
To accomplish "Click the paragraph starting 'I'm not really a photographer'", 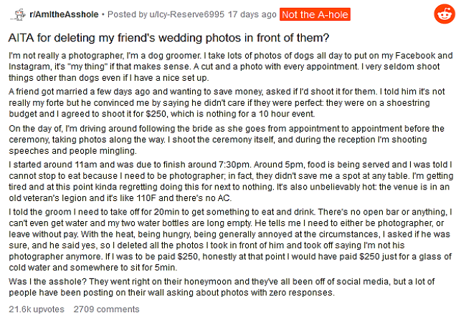I will (x=231, y=67).
